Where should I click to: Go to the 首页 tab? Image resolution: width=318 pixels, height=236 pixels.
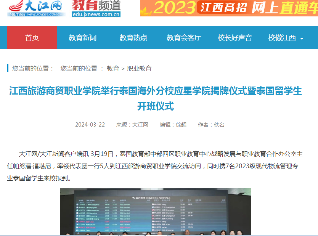[x=32, y=38]
